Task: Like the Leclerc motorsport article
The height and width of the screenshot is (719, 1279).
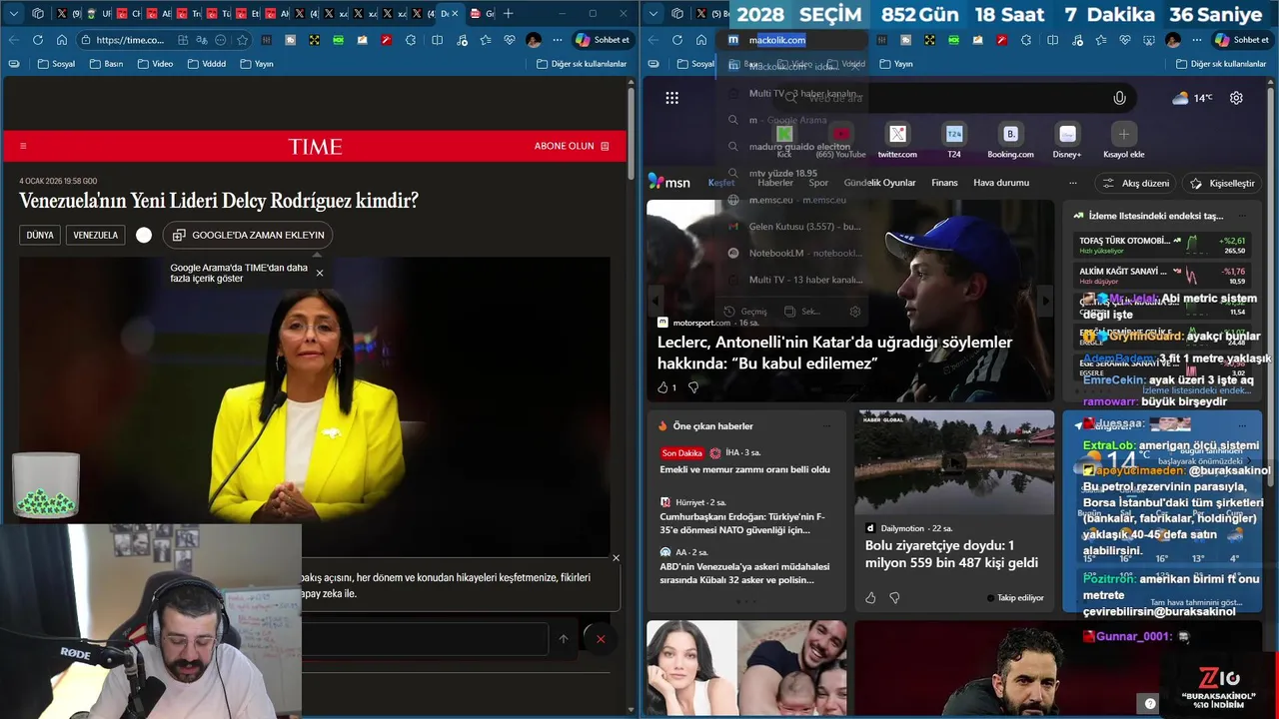Action: pos(662,387)
